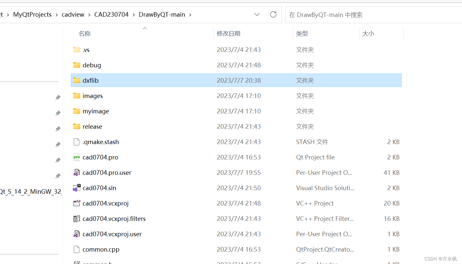
Task: Click DrawByQT-main in the breadcrumb
Action: tap(162, 14)
